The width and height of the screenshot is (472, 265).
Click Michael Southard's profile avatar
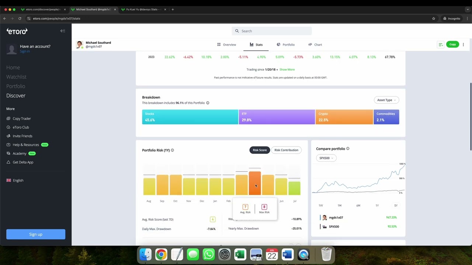(x=79, y=45)
